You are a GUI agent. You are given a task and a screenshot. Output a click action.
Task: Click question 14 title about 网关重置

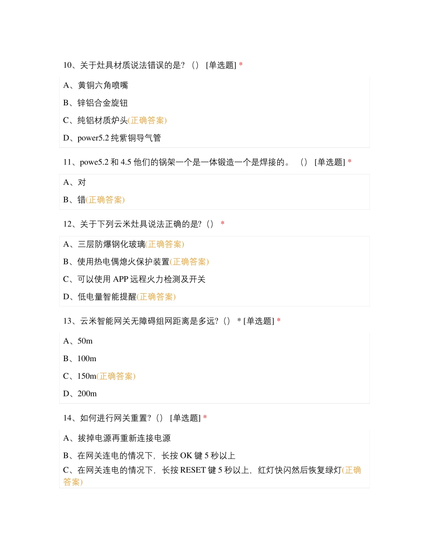coord(135,418)
